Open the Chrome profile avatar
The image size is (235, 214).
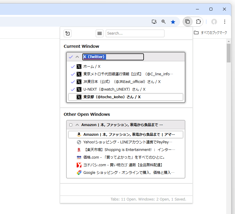click(x=214, y=22)
